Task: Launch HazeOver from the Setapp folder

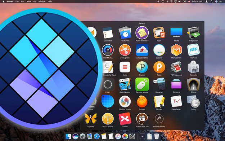Action: point(125,33)
